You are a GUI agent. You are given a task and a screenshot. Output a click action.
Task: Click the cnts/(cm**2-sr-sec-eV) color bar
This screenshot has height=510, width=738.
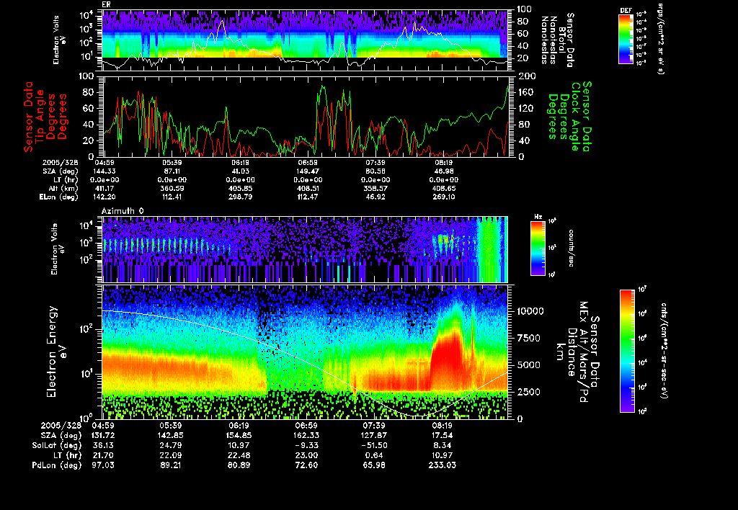tap(627, 351)
